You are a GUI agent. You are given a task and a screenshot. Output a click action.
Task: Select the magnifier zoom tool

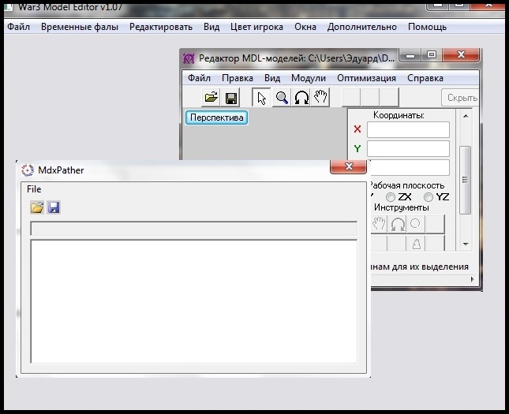(282, 97)
